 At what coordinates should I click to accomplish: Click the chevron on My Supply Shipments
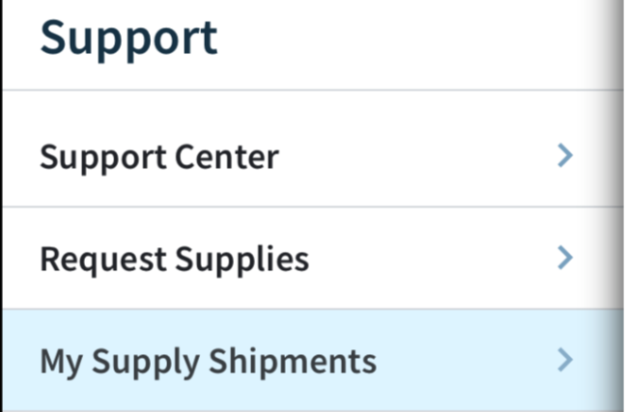(566, 361)
